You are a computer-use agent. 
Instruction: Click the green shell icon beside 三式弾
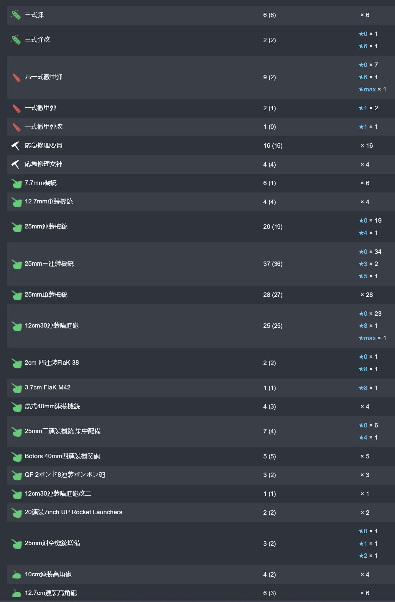[x=16, y=15]
